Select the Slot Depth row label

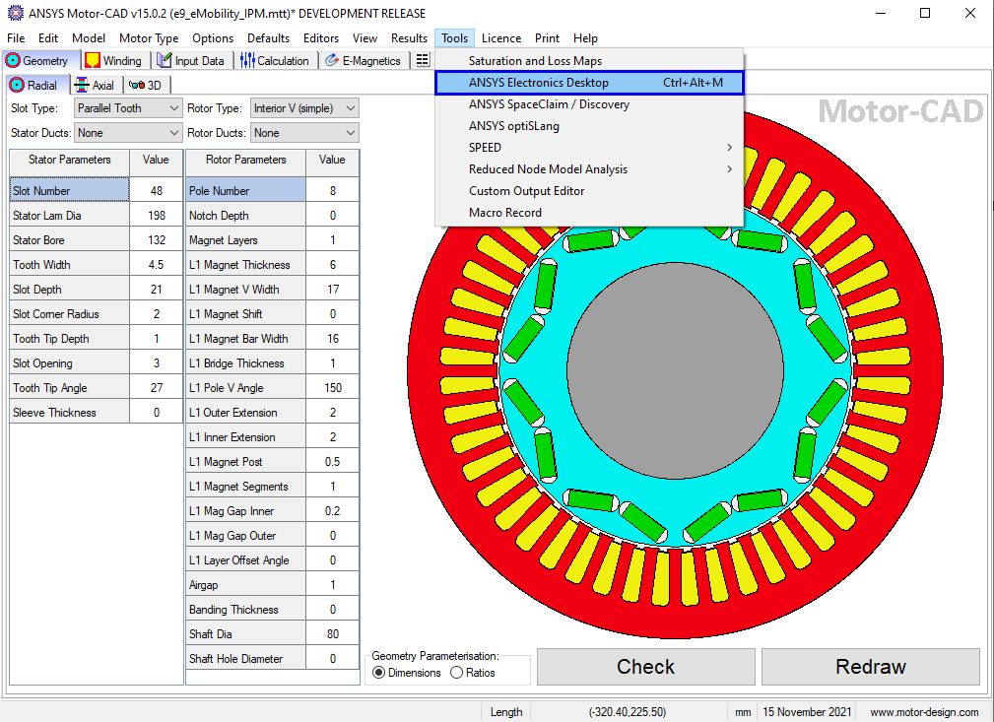click(70, 290)
